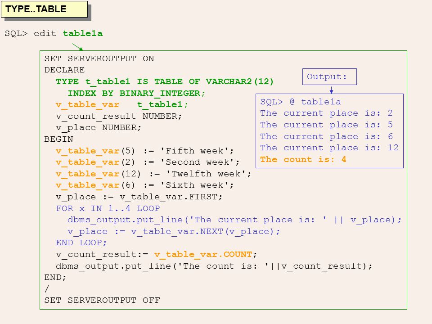Click the output line 'The current place is: 2'
The image size is (432, 324).
[x=327, y=113]
